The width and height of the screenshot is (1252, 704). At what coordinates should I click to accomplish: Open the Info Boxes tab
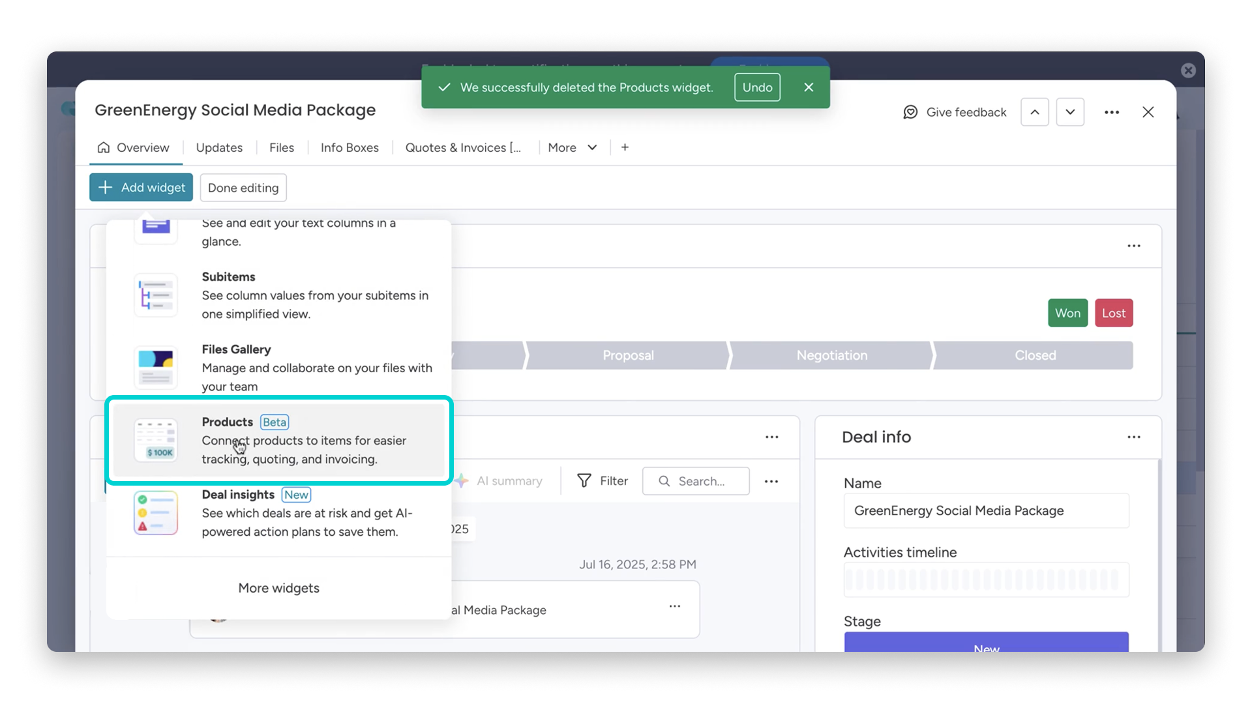click(350, 147)
